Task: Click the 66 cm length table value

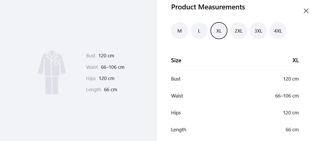Action: 292,130
